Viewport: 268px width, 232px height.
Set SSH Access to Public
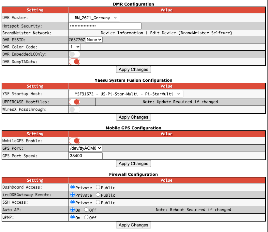click(98, 203)
